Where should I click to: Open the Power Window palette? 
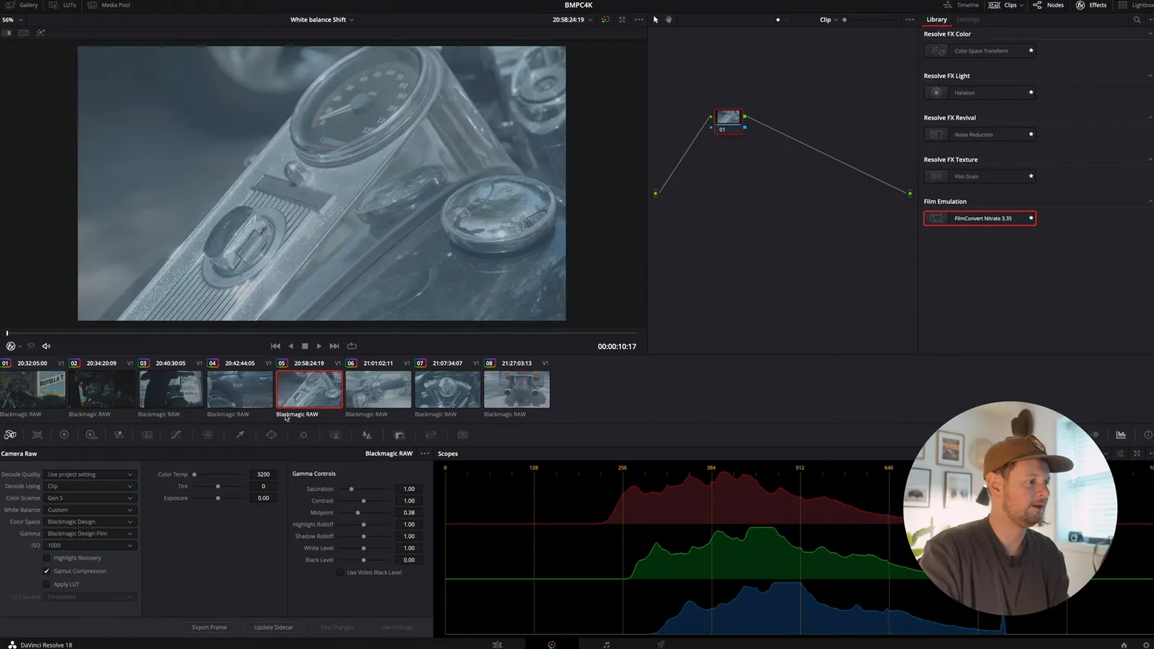coord(271,435)
